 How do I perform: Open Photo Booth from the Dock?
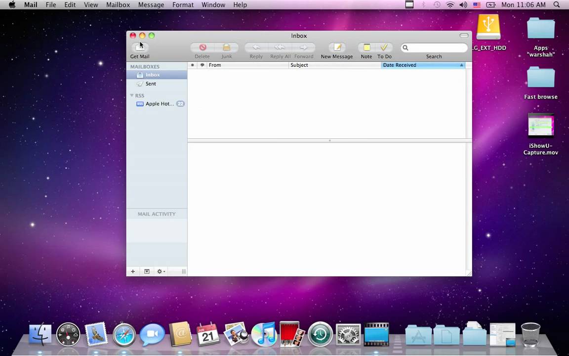[292, 334]
